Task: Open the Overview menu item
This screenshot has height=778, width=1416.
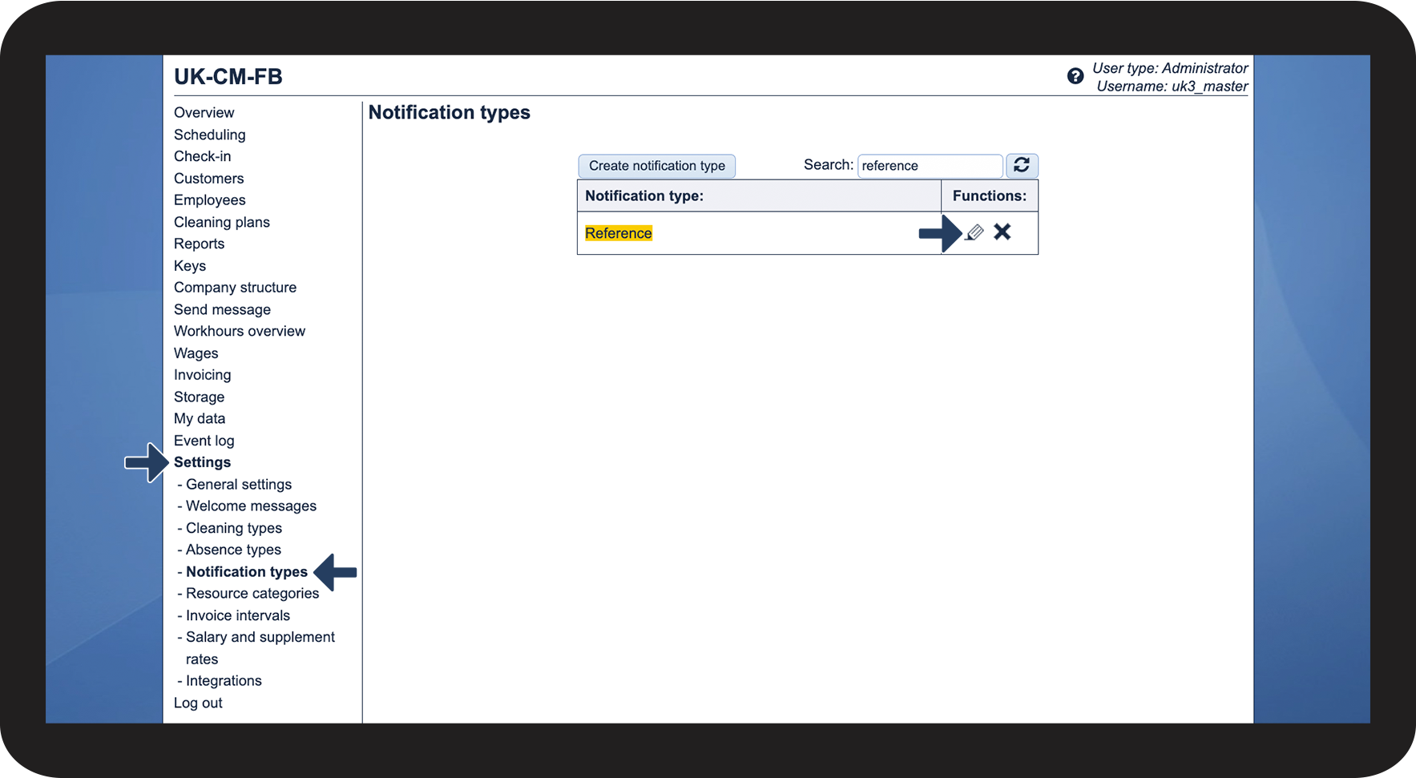Action: tap(204, 113)
